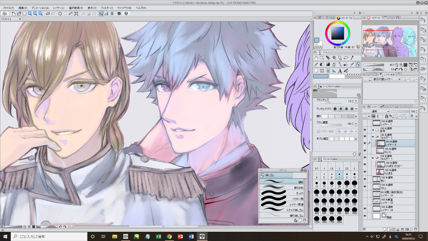Open the layer blending mode dropdown
Viewport: 428px width, 241px height.
coord(376,111)
